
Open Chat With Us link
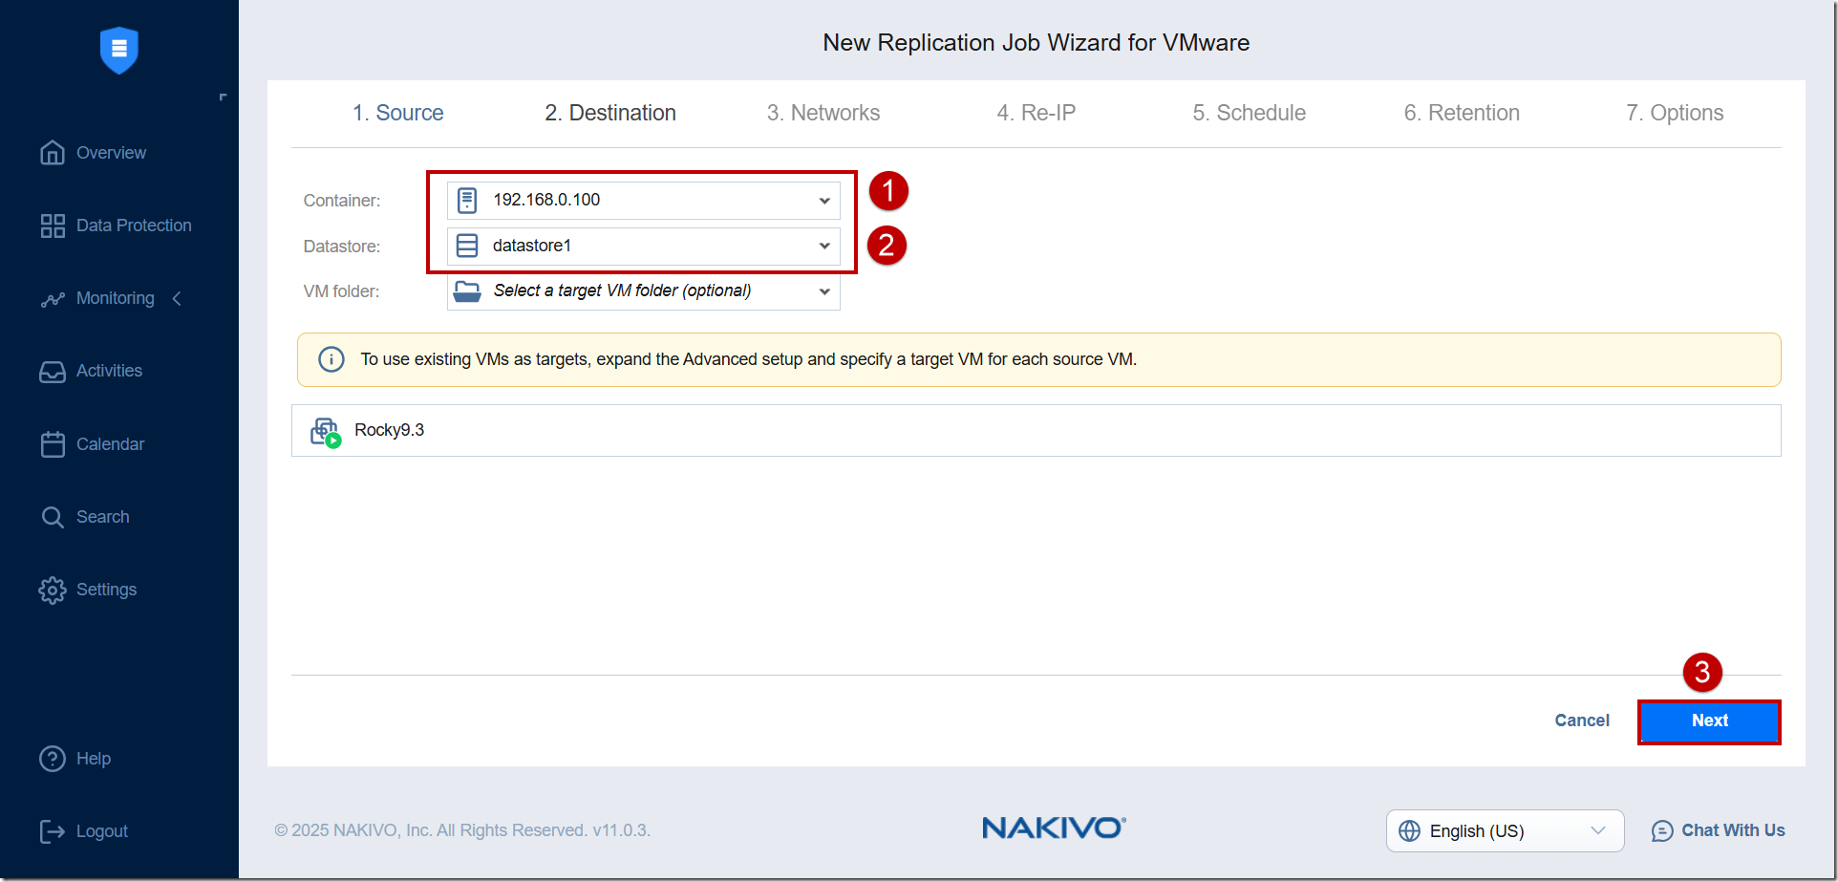coord(1718,830)
